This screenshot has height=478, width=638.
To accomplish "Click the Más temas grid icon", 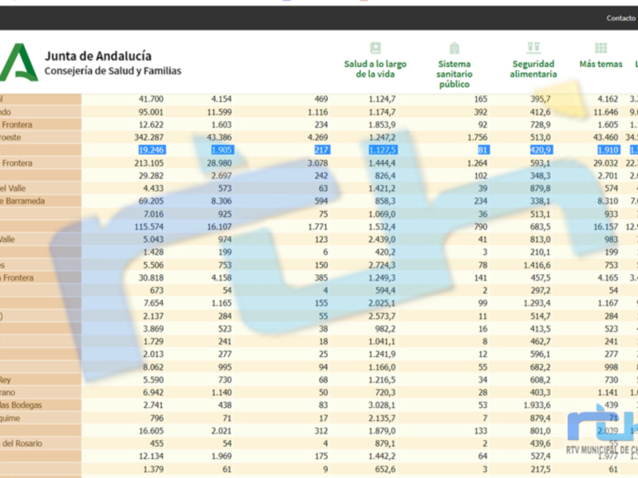I will [601, 48].
